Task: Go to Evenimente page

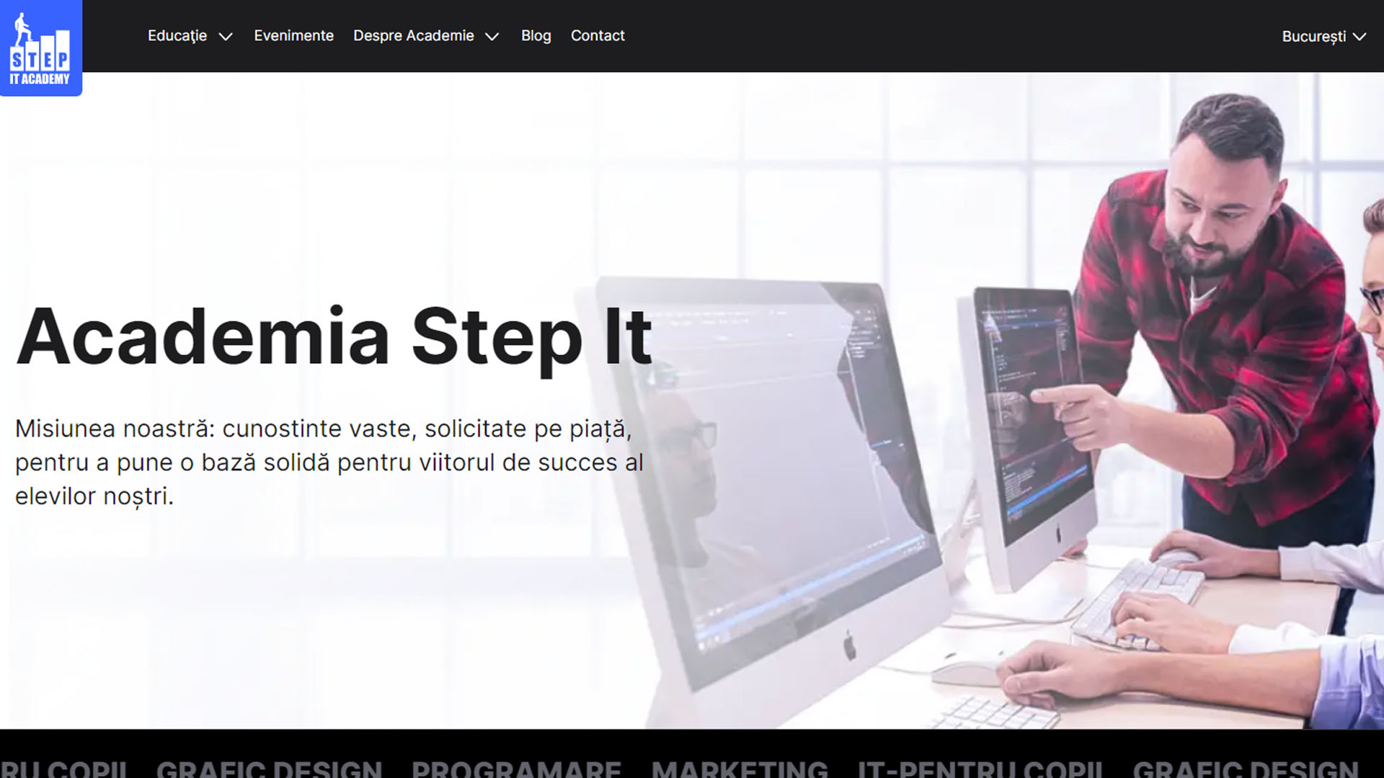Action: 293,36
